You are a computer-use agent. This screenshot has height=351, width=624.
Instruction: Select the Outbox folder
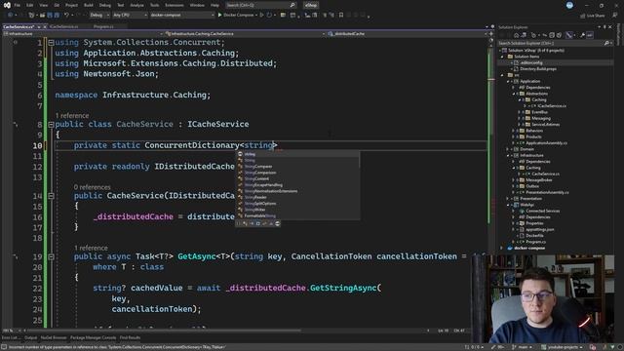point(532,186)
